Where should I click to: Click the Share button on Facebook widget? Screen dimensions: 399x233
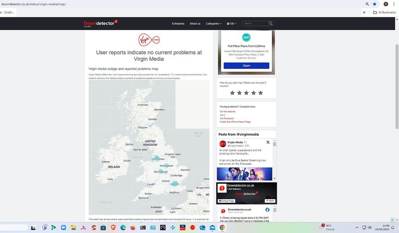(270, 201)
